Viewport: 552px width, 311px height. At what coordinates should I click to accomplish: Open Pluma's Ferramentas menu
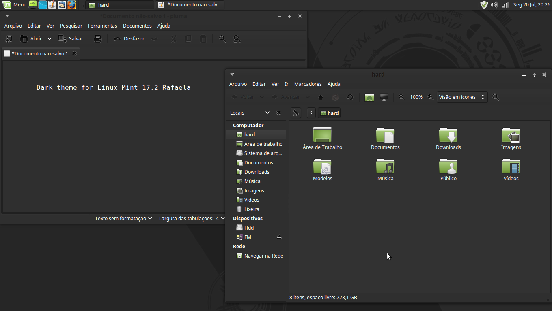click(x=103, y=26)
